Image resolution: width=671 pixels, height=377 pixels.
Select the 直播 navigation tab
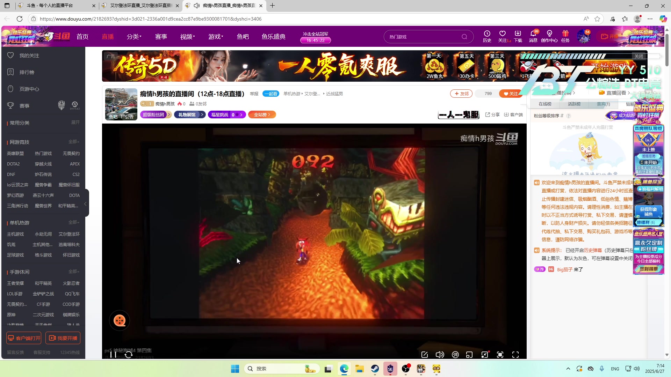(x=108, y=37)
